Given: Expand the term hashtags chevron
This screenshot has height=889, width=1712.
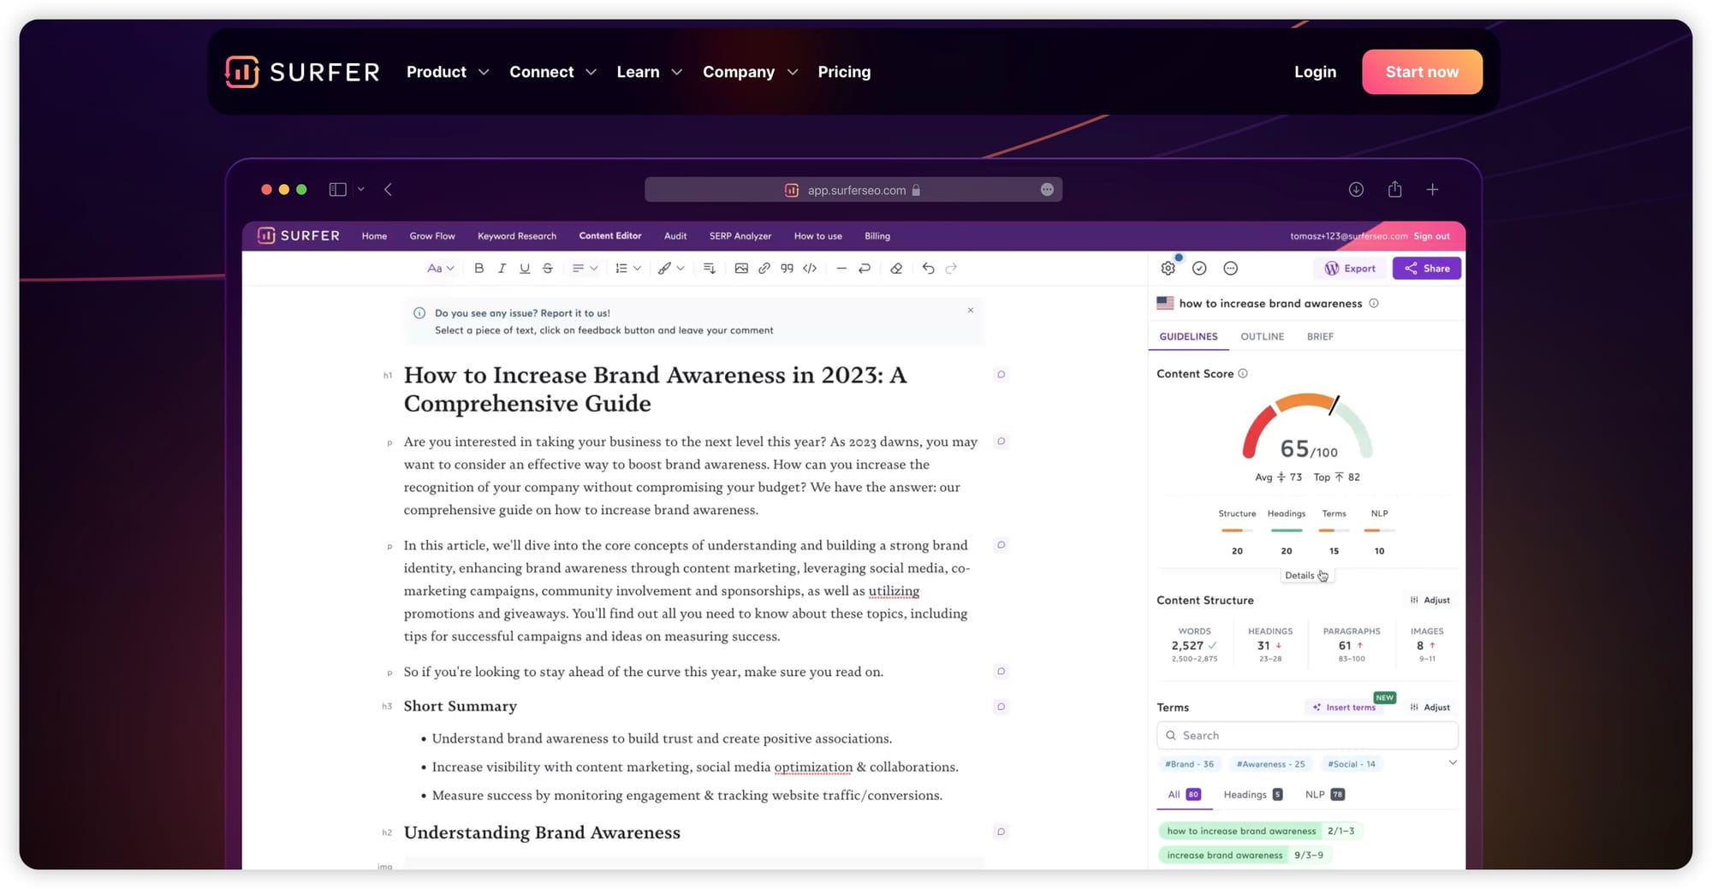Looking at the screenshot, I should (1453, 763).
